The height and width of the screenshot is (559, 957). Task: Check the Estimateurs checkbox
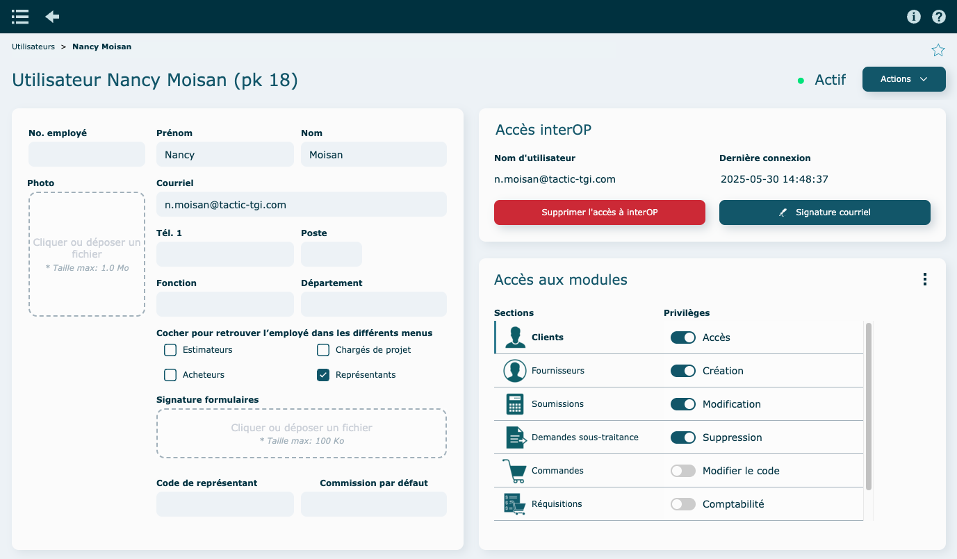click(x=170, y=350)
